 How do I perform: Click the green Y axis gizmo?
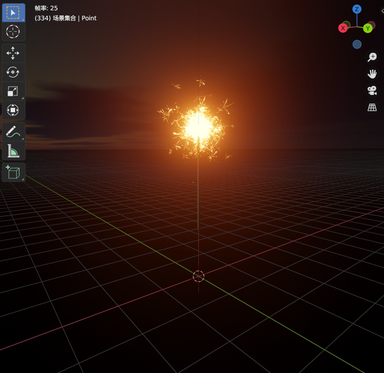click(367, 29)
